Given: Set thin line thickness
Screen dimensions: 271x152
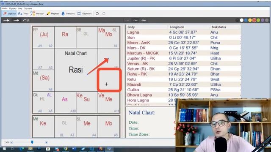Looking at the screenshot, I should click(127, 20).
